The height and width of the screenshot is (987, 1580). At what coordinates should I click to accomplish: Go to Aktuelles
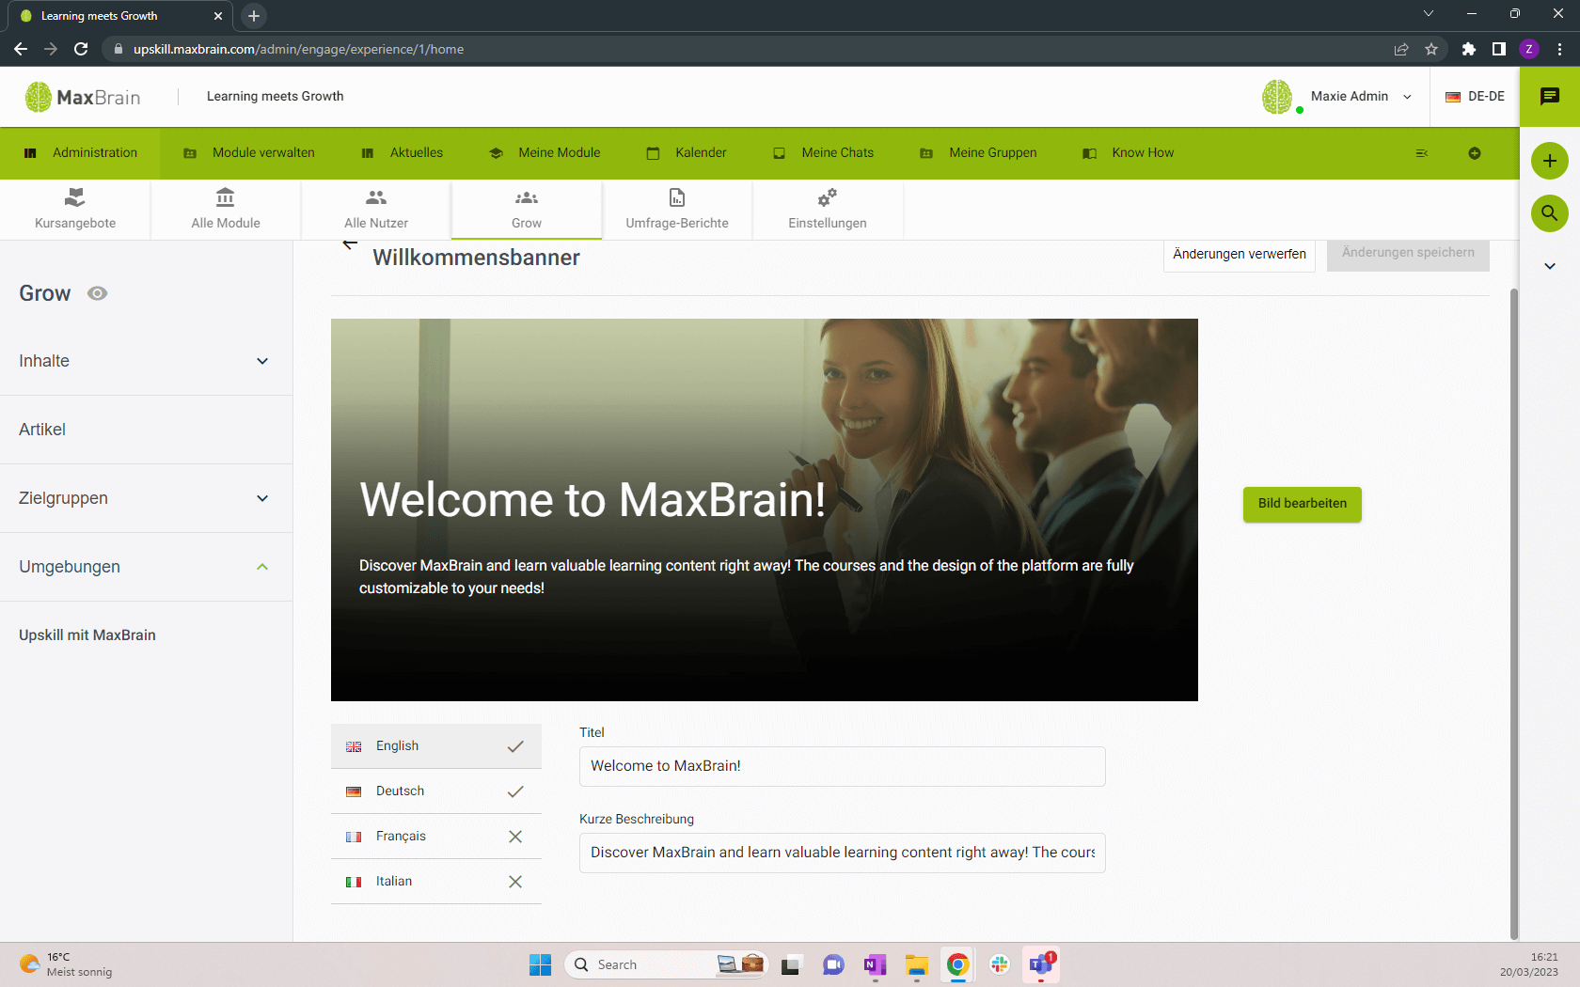403,152
